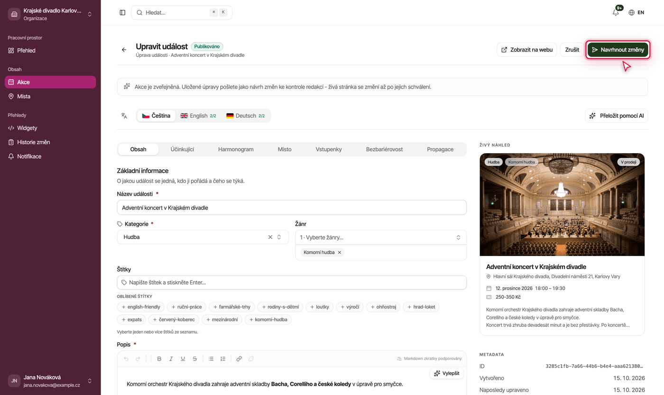Click the redo icon in editor toolbar
664x395 pixels.
click(138, 359)
